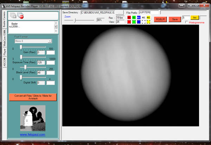
Task: Click the Save button
Action: (x=175, y=19)
